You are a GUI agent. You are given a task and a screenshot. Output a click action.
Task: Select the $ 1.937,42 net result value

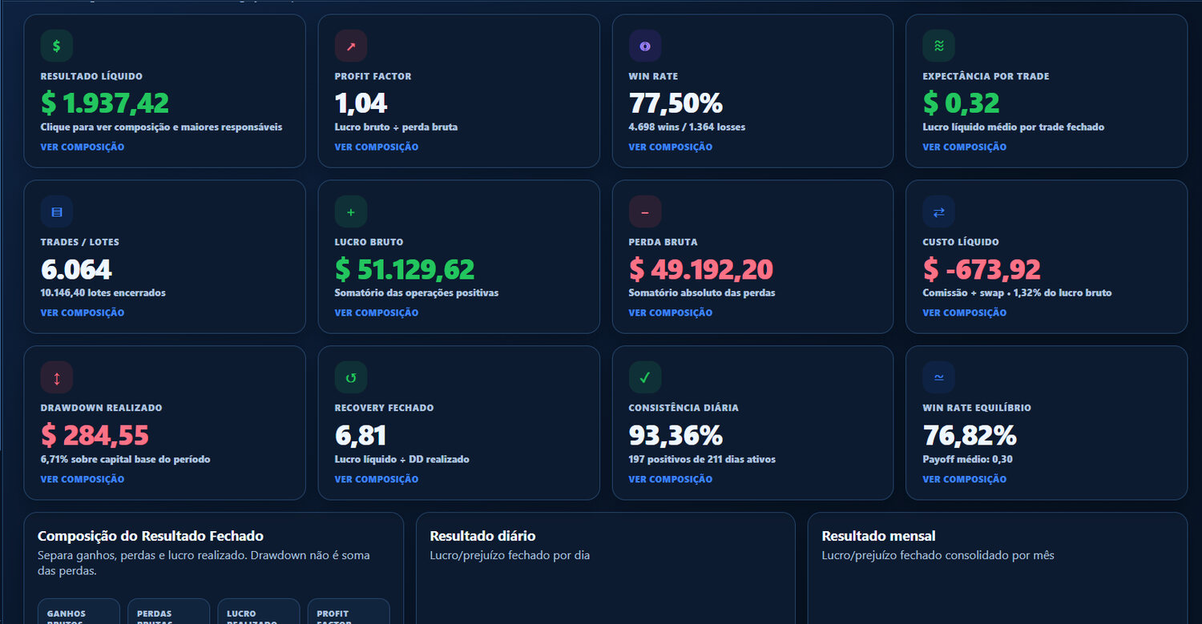click(105, 103)
